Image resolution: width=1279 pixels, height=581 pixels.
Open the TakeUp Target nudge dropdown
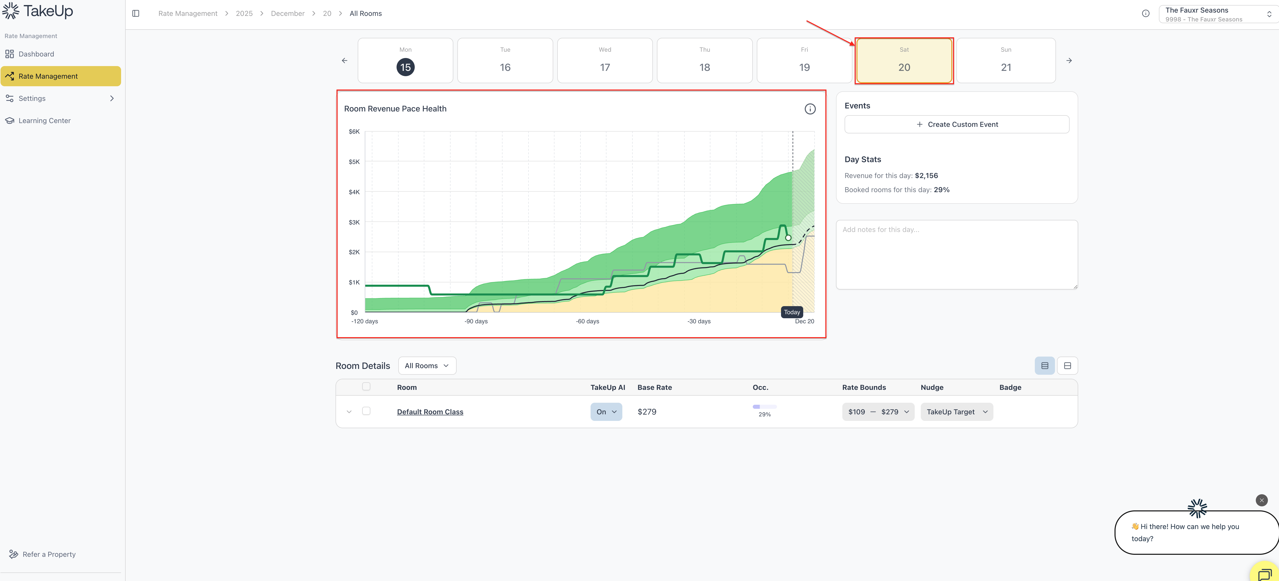point(956,412)
